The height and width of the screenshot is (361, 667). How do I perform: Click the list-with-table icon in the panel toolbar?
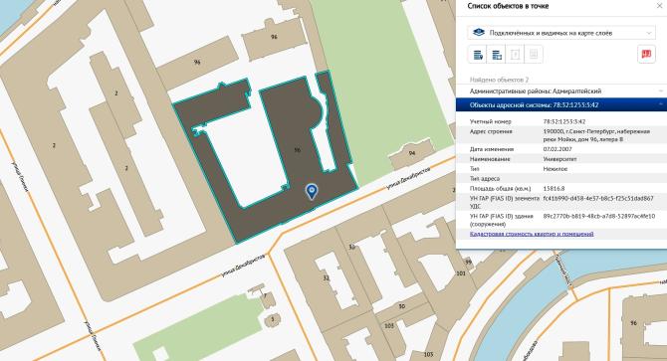pos(496,55)
